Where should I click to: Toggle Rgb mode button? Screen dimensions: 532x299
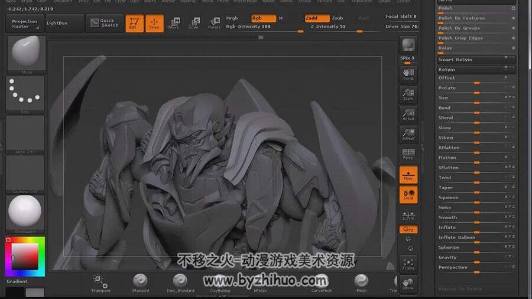point(264,18)
